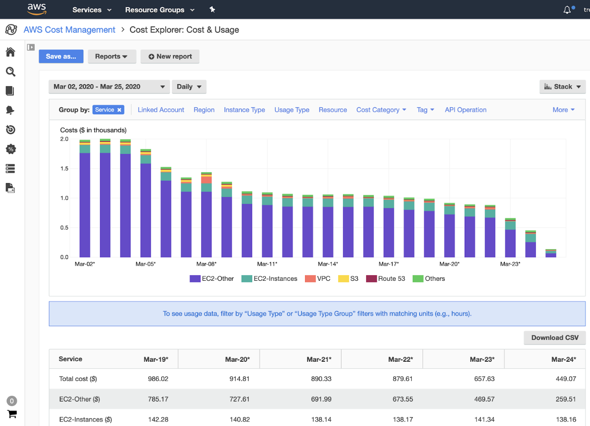This screenshot has height=426, width=590.
Task: Open the shopping cart icon
Action: click(x=12, y=414)
